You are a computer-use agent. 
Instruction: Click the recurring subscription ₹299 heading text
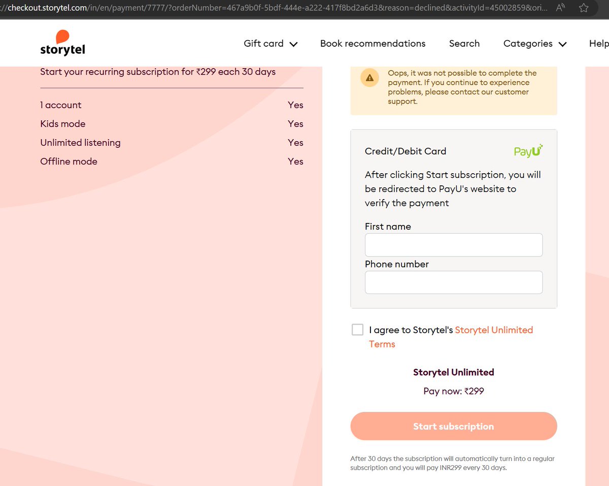coord(158,72)
